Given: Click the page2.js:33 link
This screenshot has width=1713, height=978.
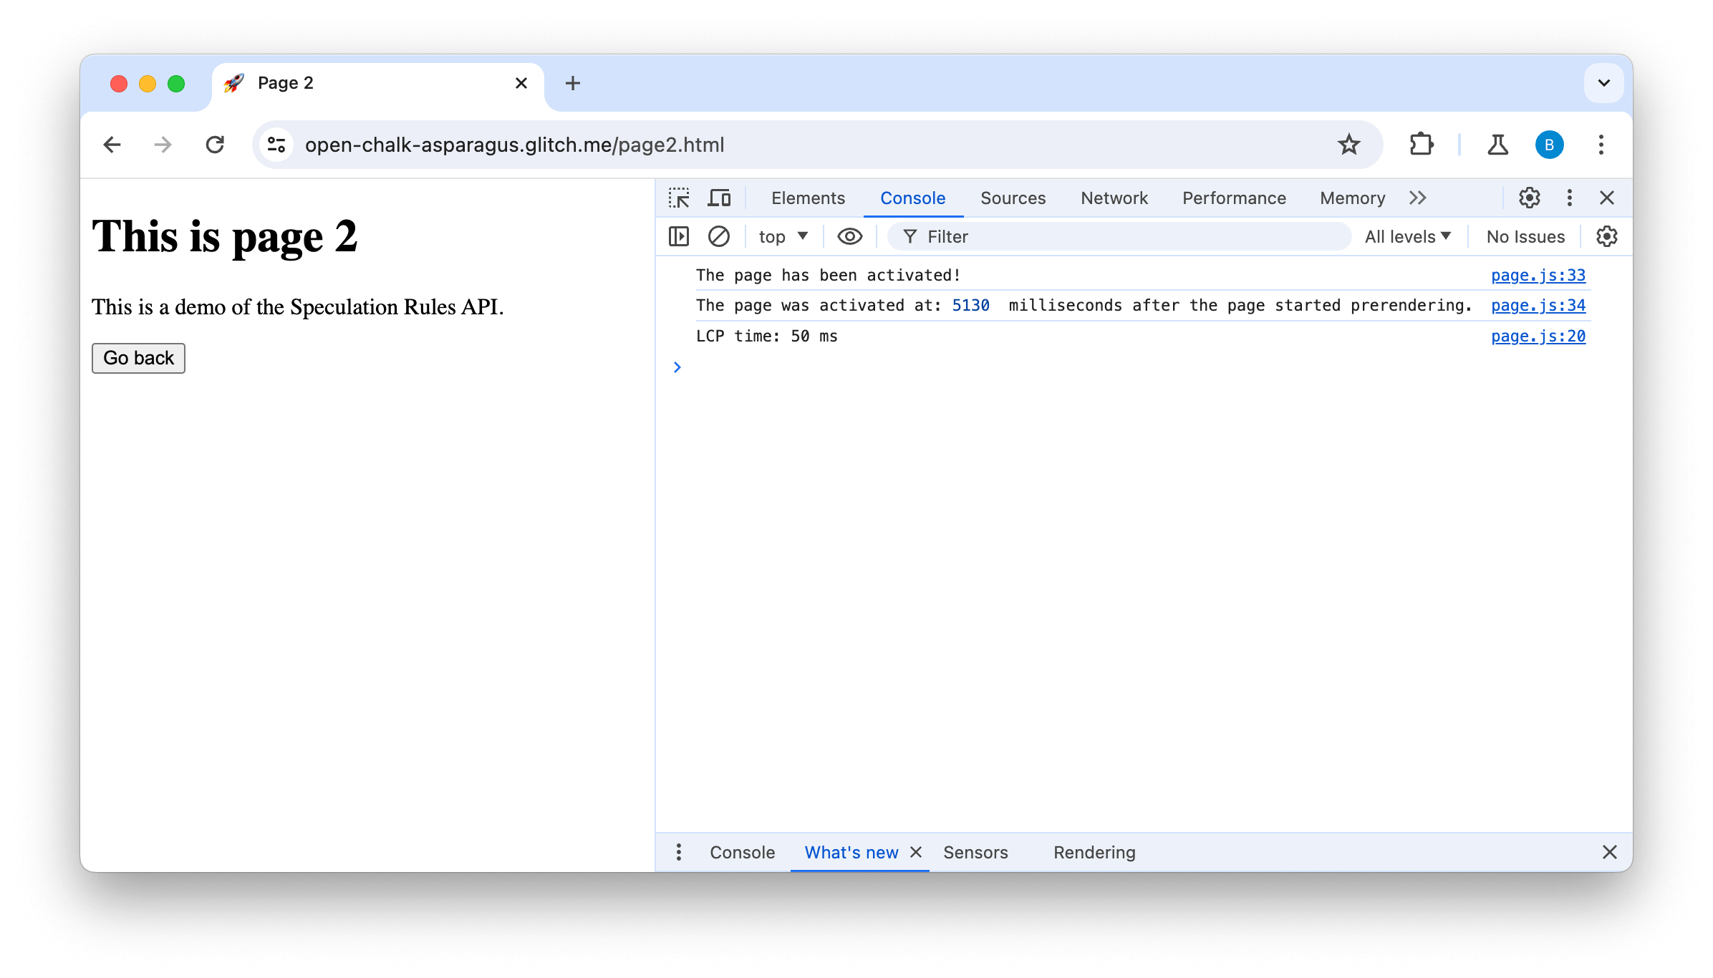Looking at the screenshot, I should coord(1538,274).
